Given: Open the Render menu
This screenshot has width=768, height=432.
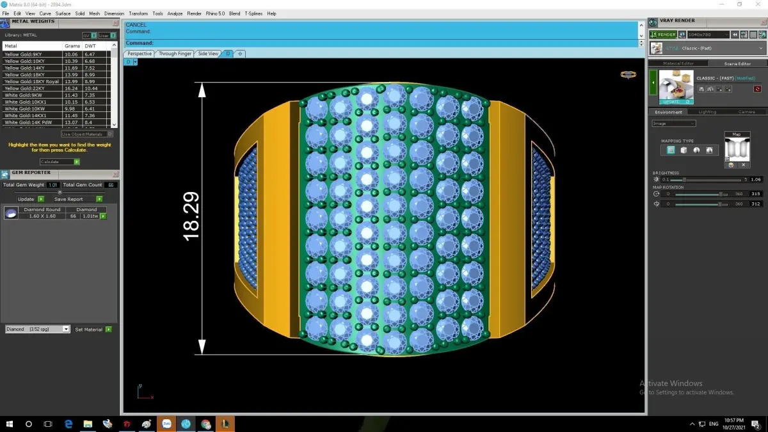Looking at the screenshot, I should click(194, 13).
